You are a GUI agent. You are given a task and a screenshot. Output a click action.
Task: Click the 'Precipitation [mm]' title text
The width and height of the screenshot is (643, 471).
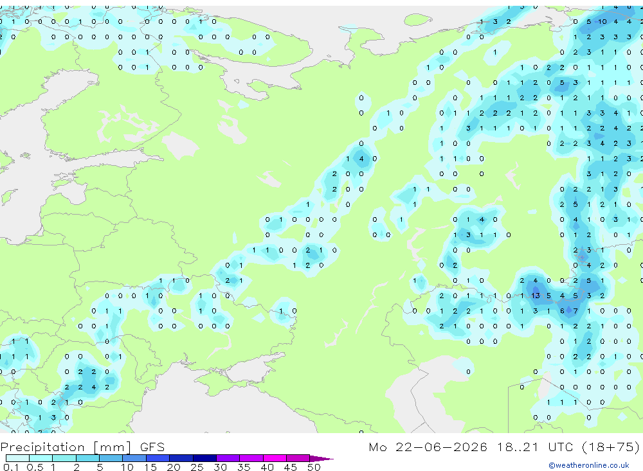66,447
